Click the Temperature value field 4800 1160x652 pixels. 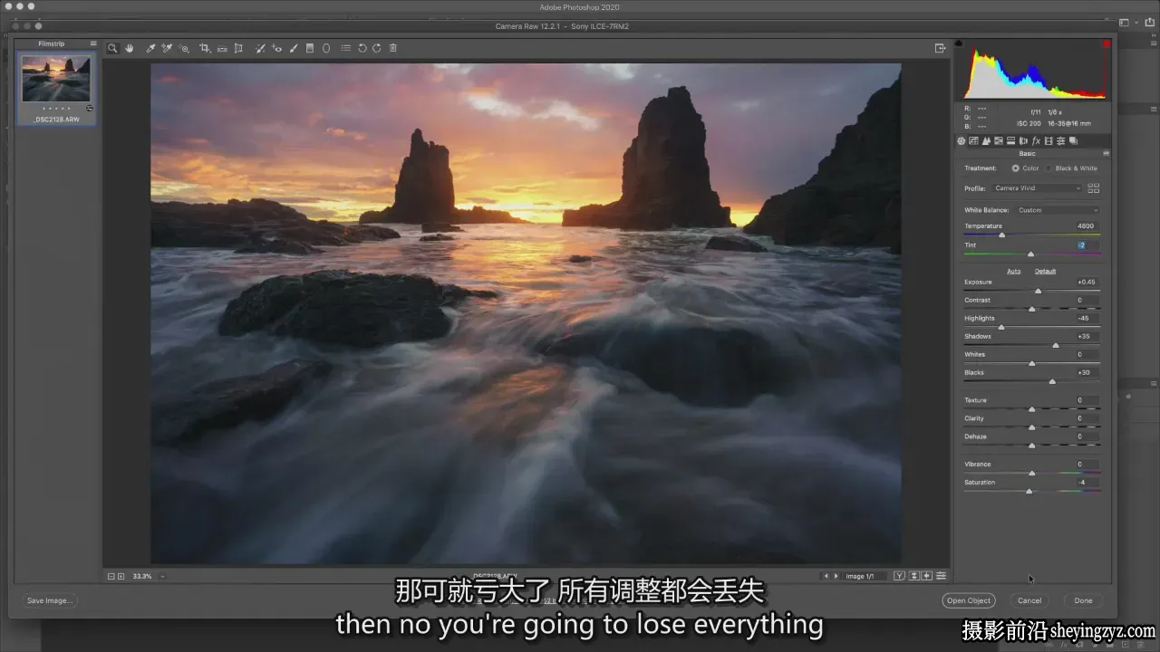click(1086, 226)
